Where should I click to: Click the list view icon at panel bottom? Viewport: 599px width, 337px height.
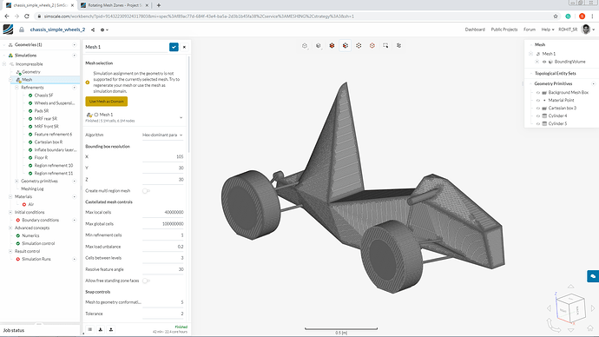tap(89, 329)
